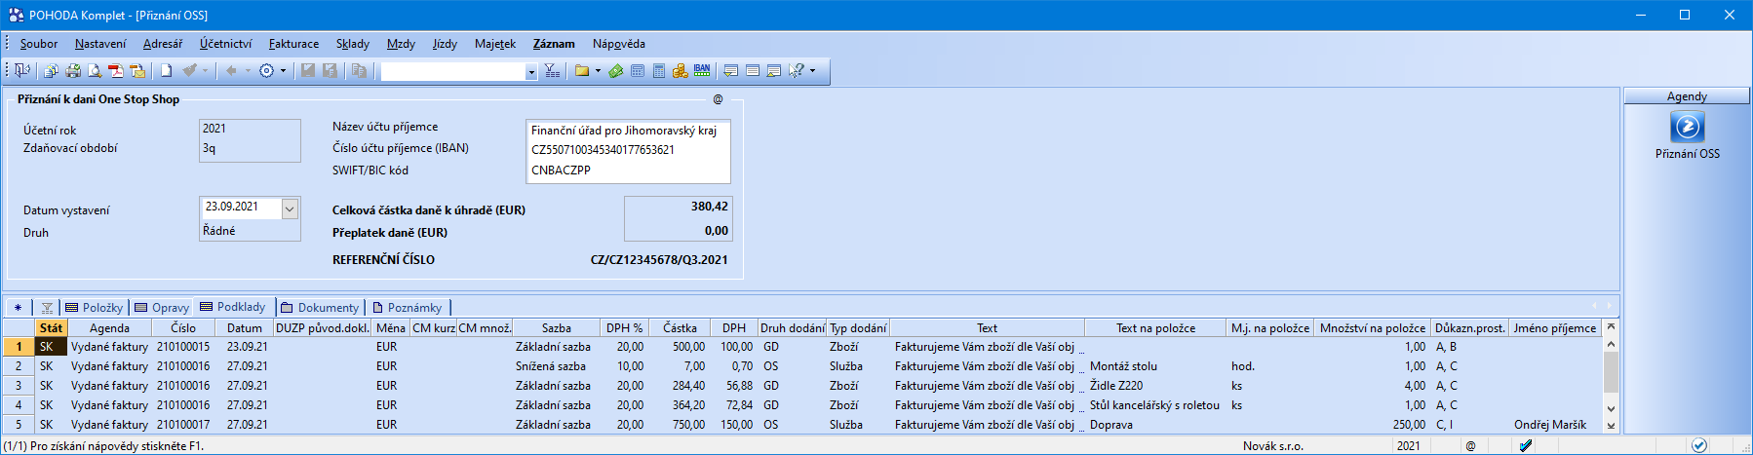Image resolution: width=1753 pixels, height=455 pixels.
Task: Switch to the Položky tab
Action: click(x=95, y=308)
